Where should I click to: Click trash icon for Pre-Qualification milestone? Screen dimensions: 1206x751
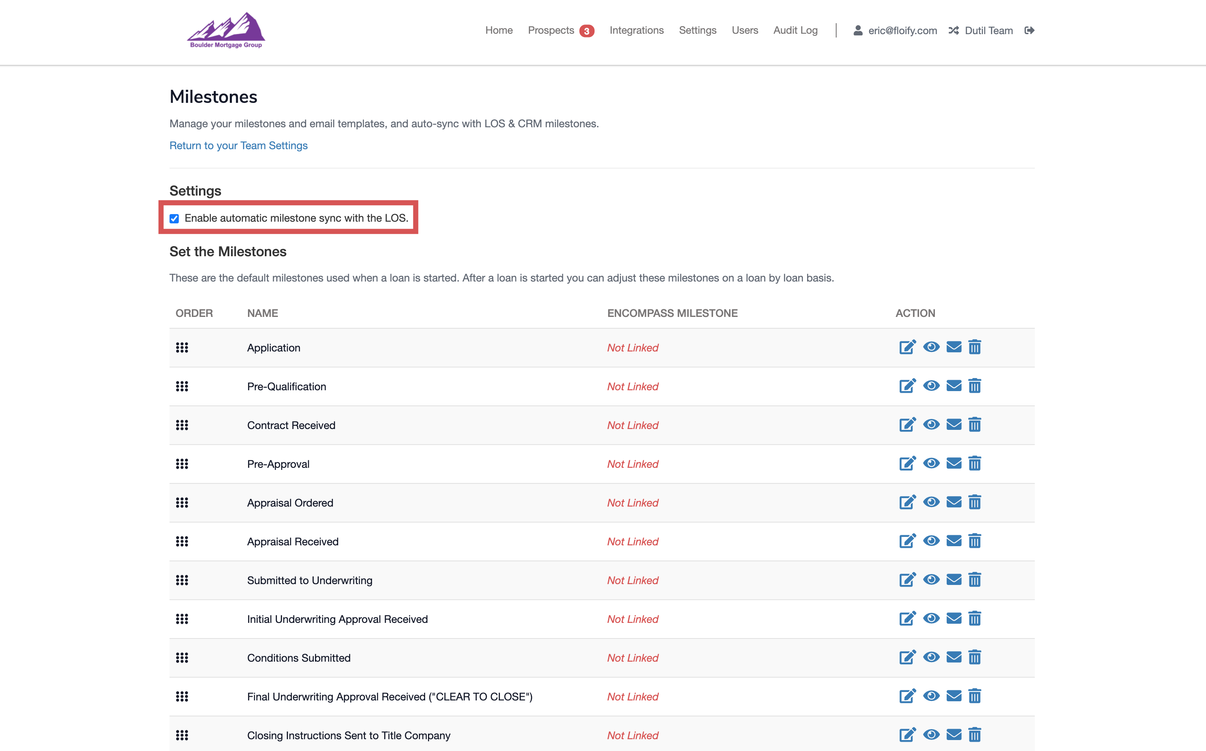tap(974, 386)
